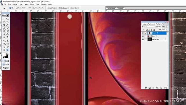Toggle Lock transparent pixels checkbox
The image size is (186, 105).
147,30
